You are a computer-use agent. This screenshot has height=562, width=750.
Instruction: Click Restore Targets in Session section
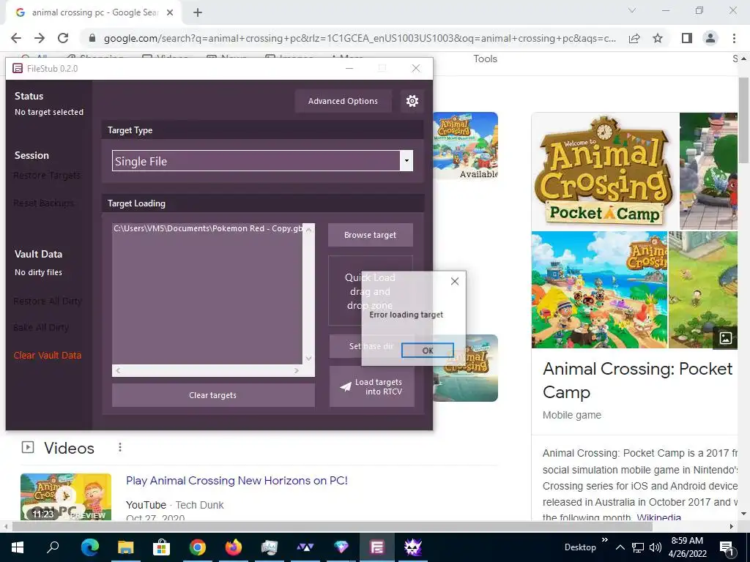(47, 176)
